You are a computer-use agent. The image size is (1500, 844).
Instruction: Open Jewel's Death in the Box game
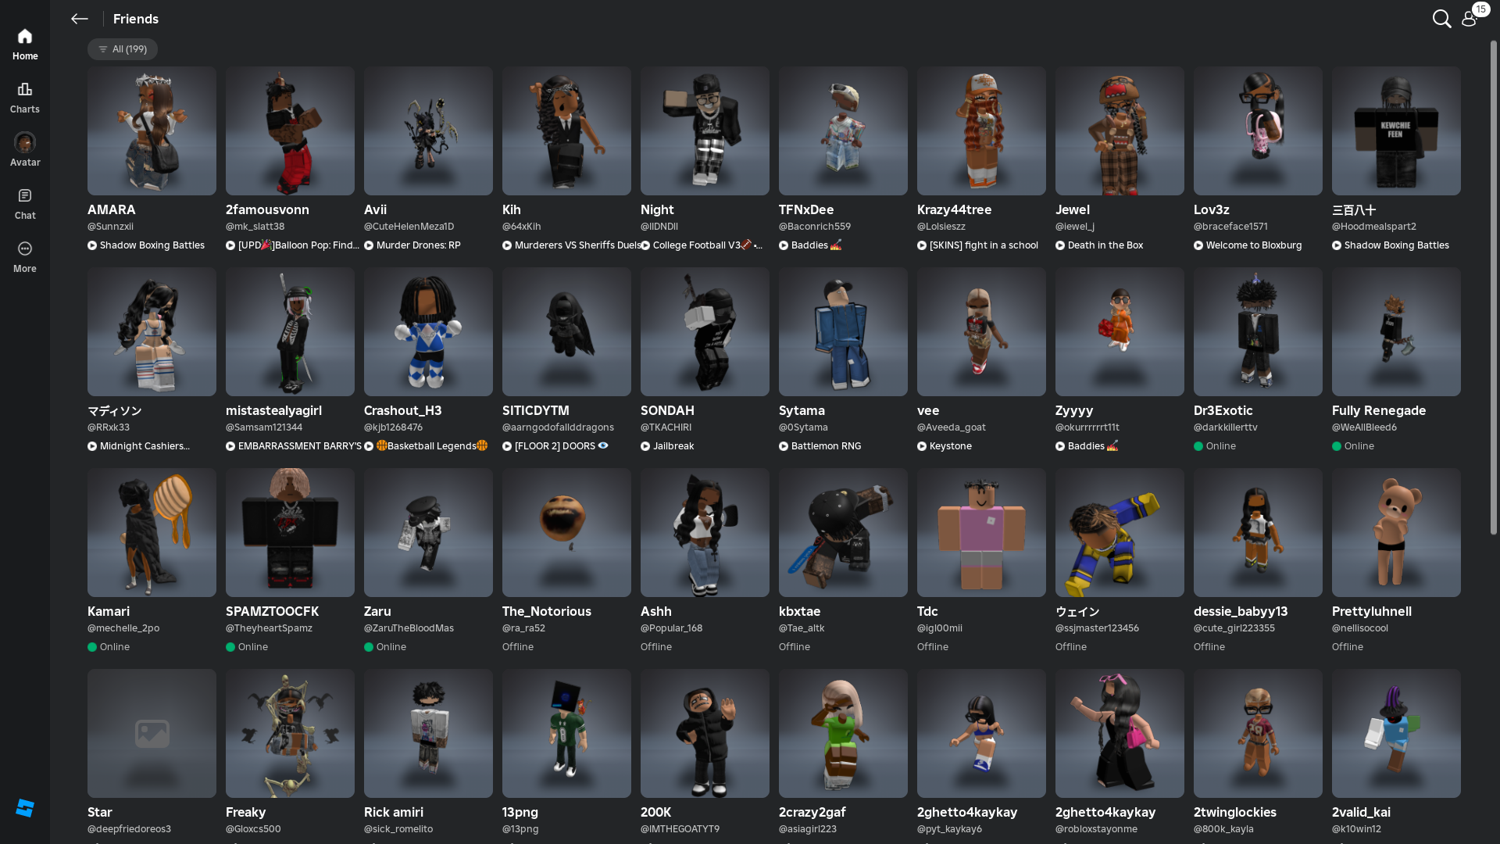(x=1099, y=245)
